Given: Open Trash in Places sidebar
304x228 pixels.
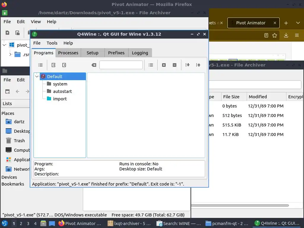Looking at the screenshot, I should pyautogui.click(x=15, y=140).
